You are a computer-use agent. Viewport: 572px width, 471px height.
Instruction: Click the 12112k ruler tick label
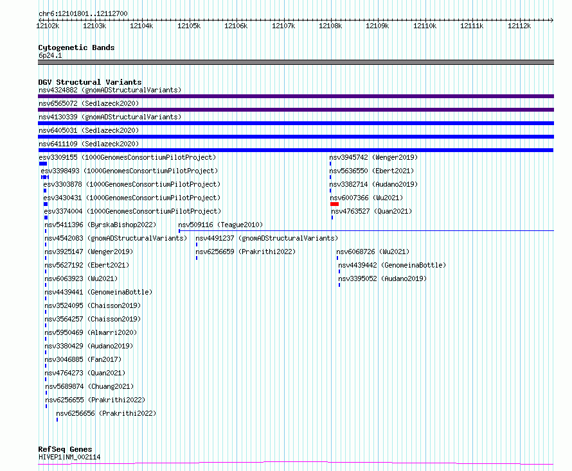pyautogui.click(x=519, y=26)
